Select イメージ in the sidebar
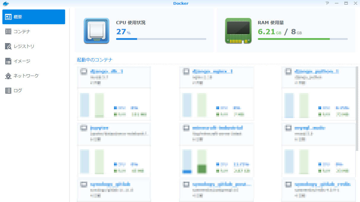This screenshot has height=202, width=360. pyautogui.click(x=34, y=61)
